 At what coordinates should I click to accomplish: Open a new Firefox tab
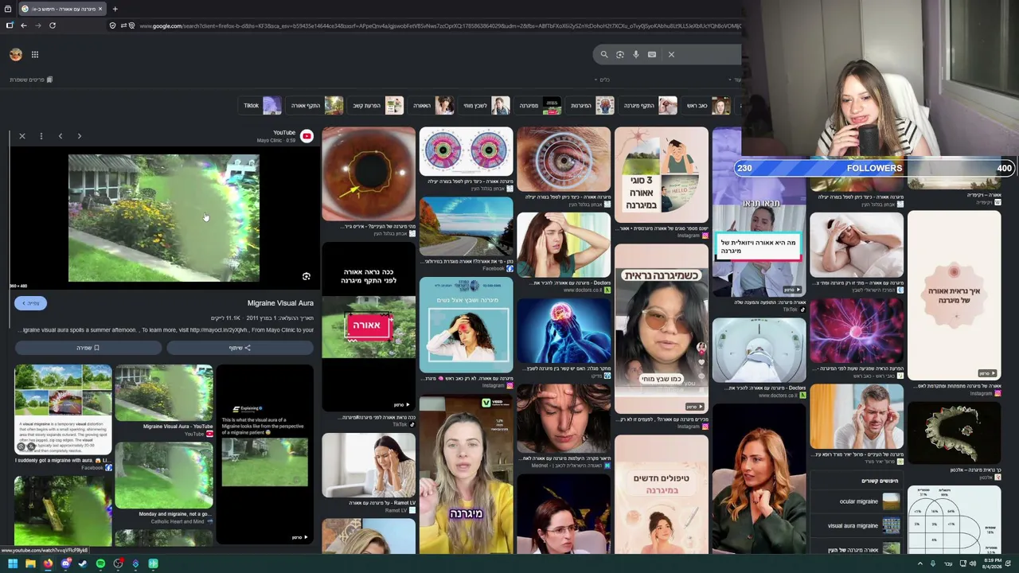coord(115,9)
